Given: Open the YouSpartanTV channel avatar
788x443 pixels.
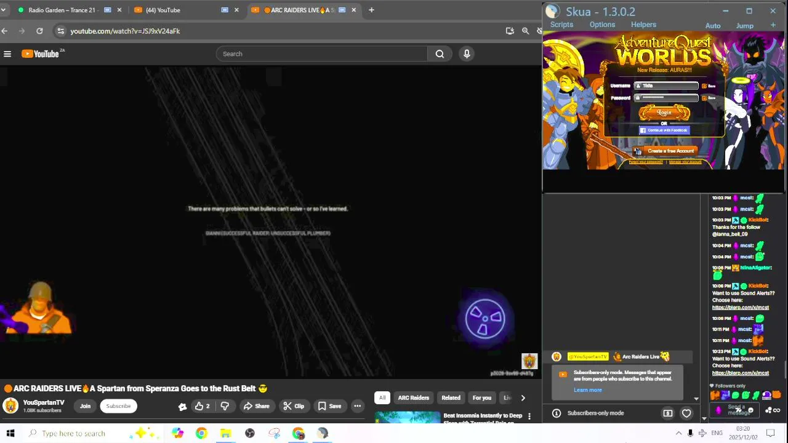Looking at the screenshot, I should [11, 406].
